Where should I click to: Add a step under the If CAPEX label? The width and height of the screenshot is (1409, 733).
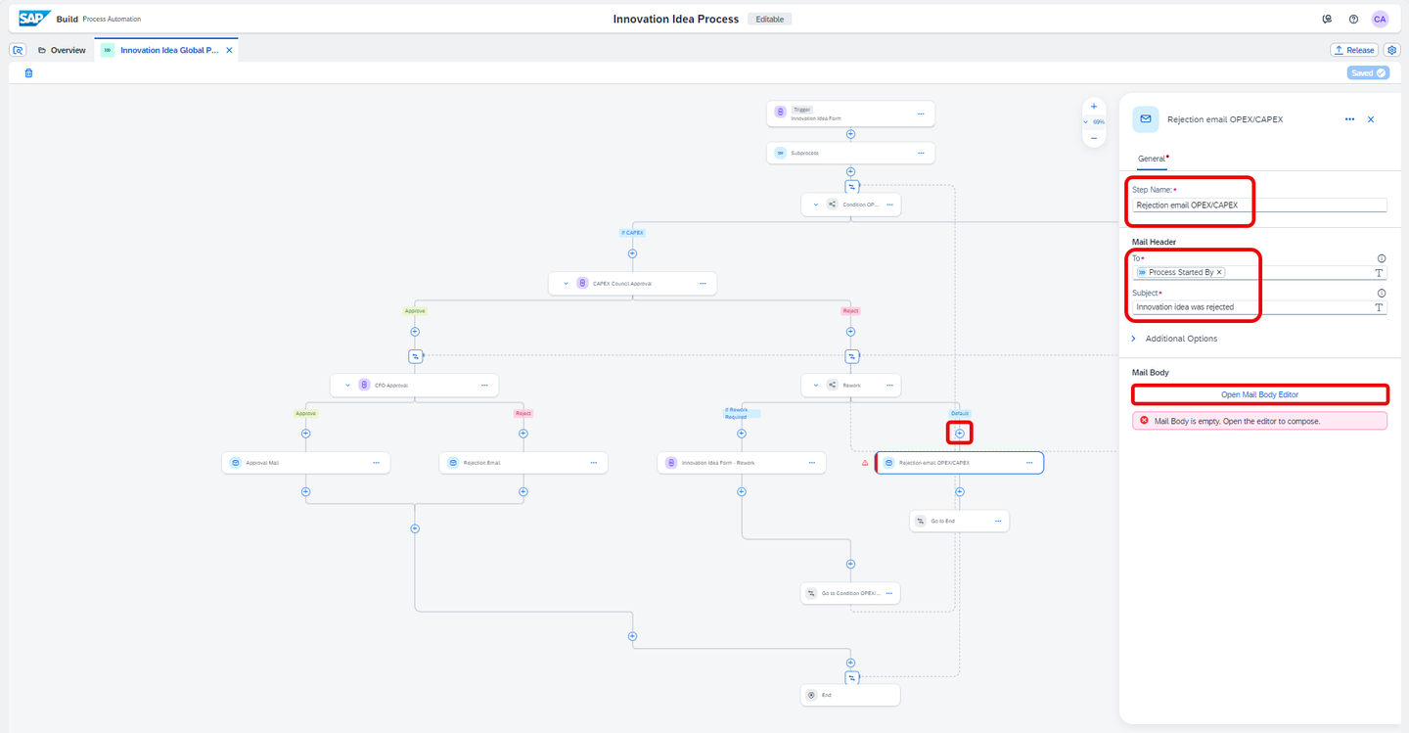click(632, 253)
